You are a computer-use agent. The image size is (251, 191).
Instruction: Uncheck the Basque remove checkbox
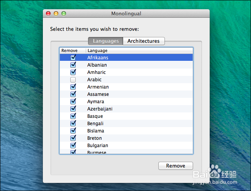point(73,116)
